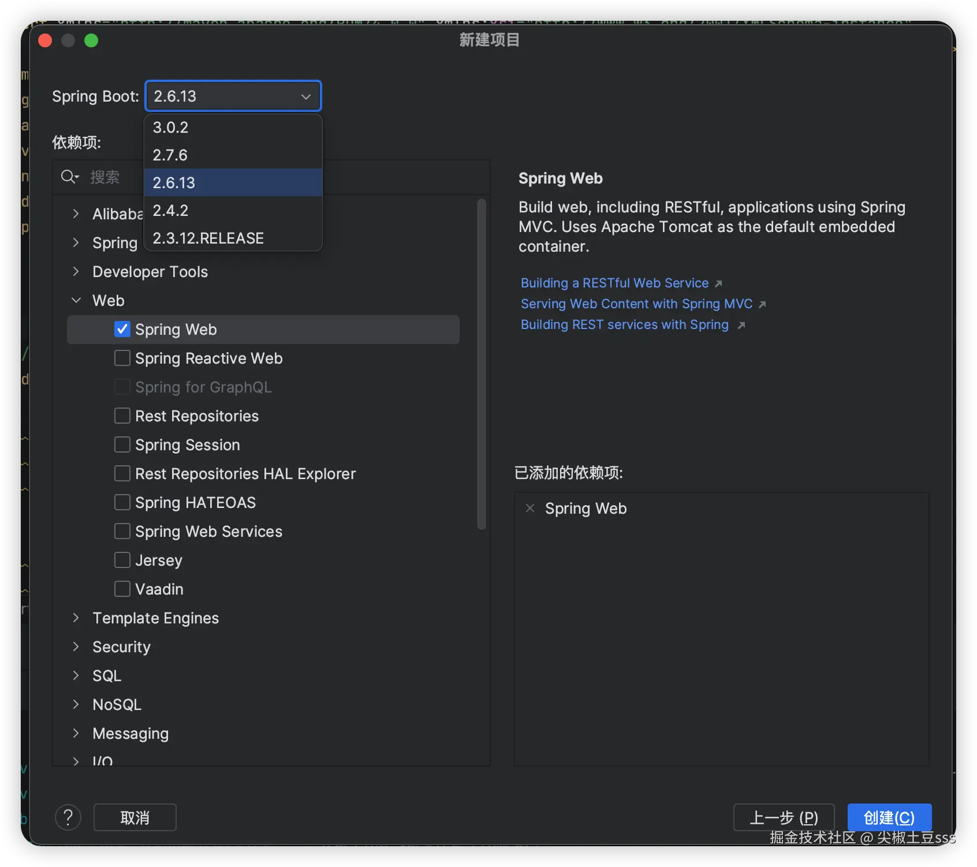The width and height of the screenshot is (977, 867).
Task: Click the 取消 (Cancel) button
Action: (x=135, y=817)
